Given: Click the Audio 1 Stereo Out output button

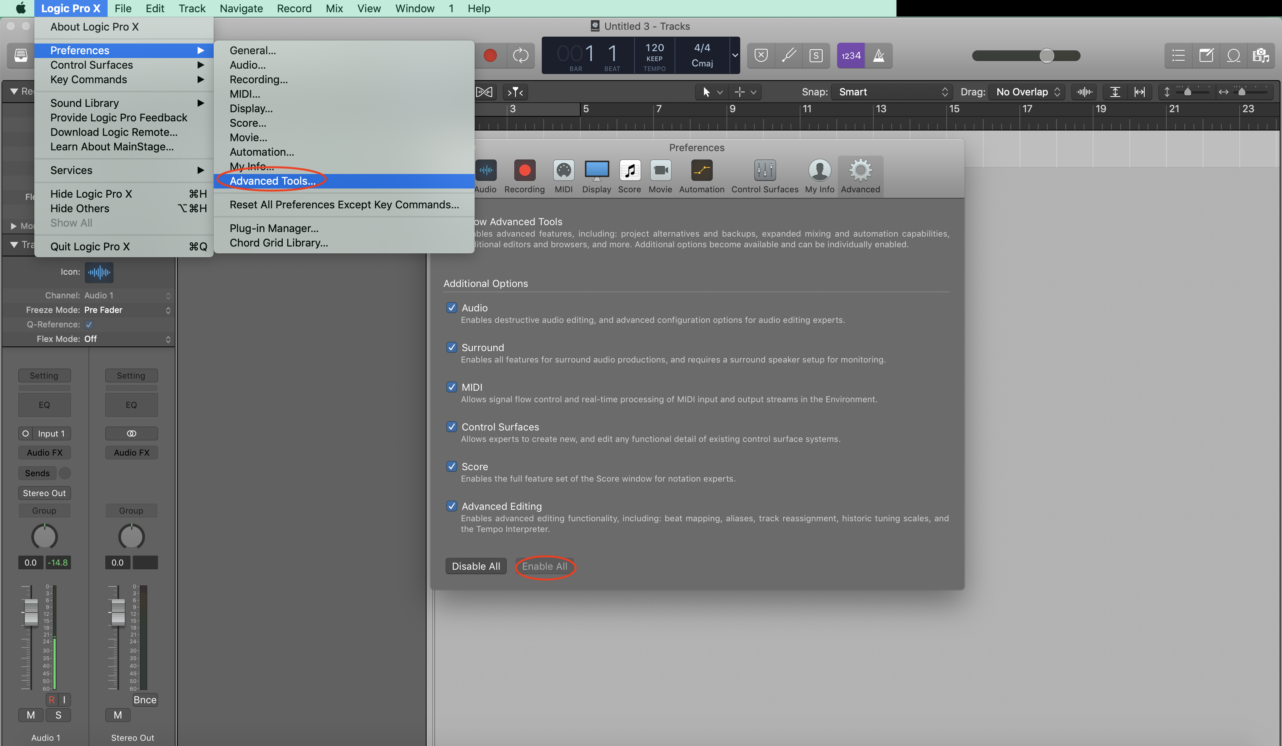Looking at the screenshot, I should tap(44, 493).
